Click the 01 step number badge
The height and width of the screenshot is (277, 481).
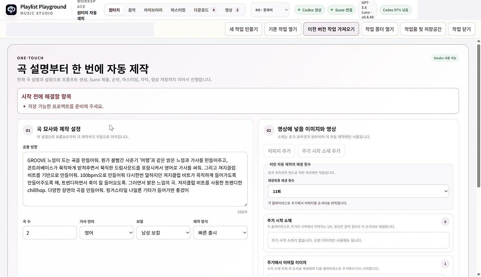(x=28, y=130)
